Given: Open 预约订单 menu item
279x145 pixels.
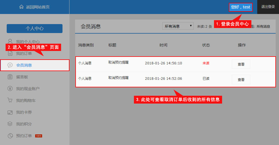Looking at the screenshot, I should coord(24,136).
